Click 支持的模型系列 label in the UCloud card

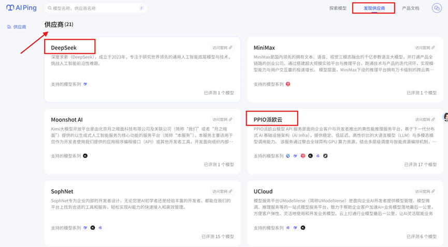click(269, 228)
